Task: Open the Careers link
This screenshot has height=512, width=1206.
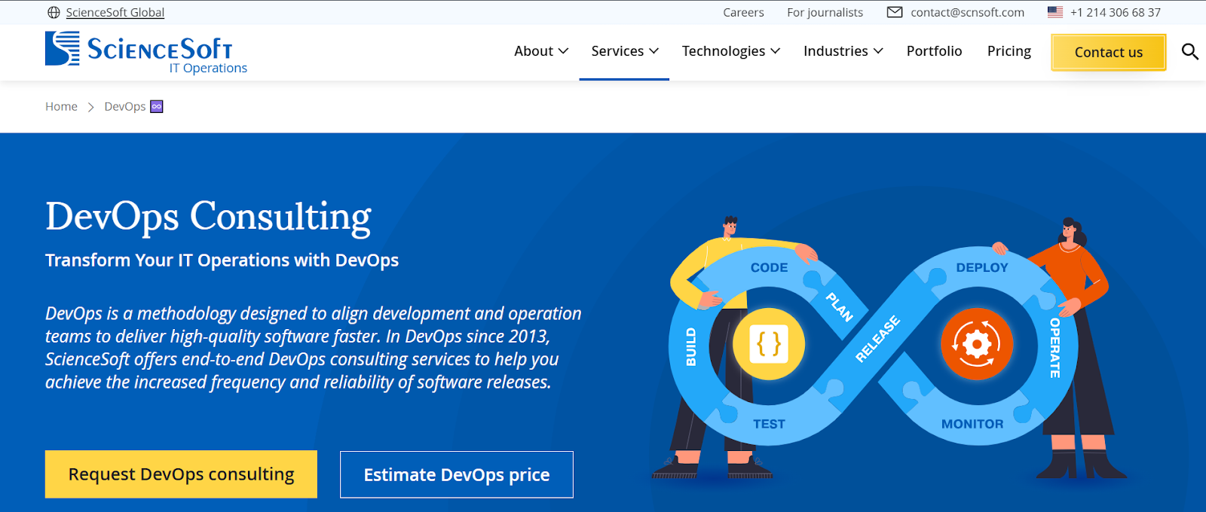Action: pyautogui.click(x=743, y=12)
